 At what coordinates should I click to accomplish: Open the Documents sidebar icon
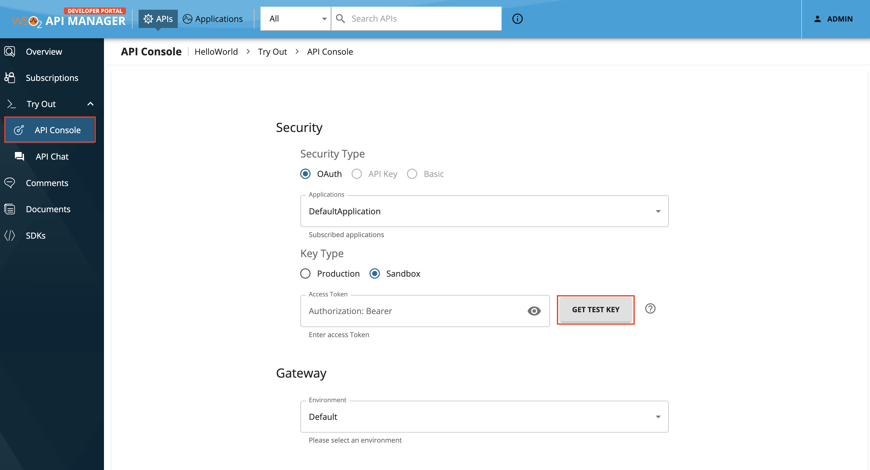9,209
